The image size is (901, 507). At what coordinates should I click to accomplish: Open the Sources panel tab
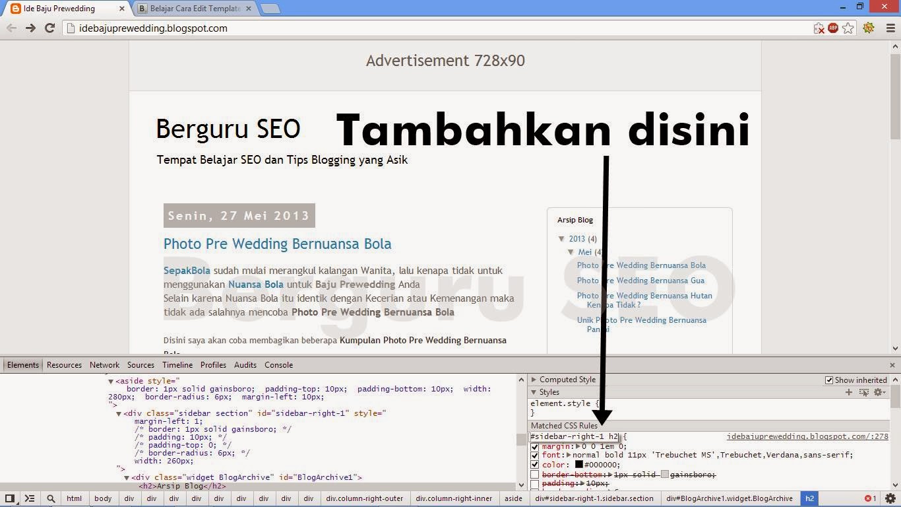140,365
